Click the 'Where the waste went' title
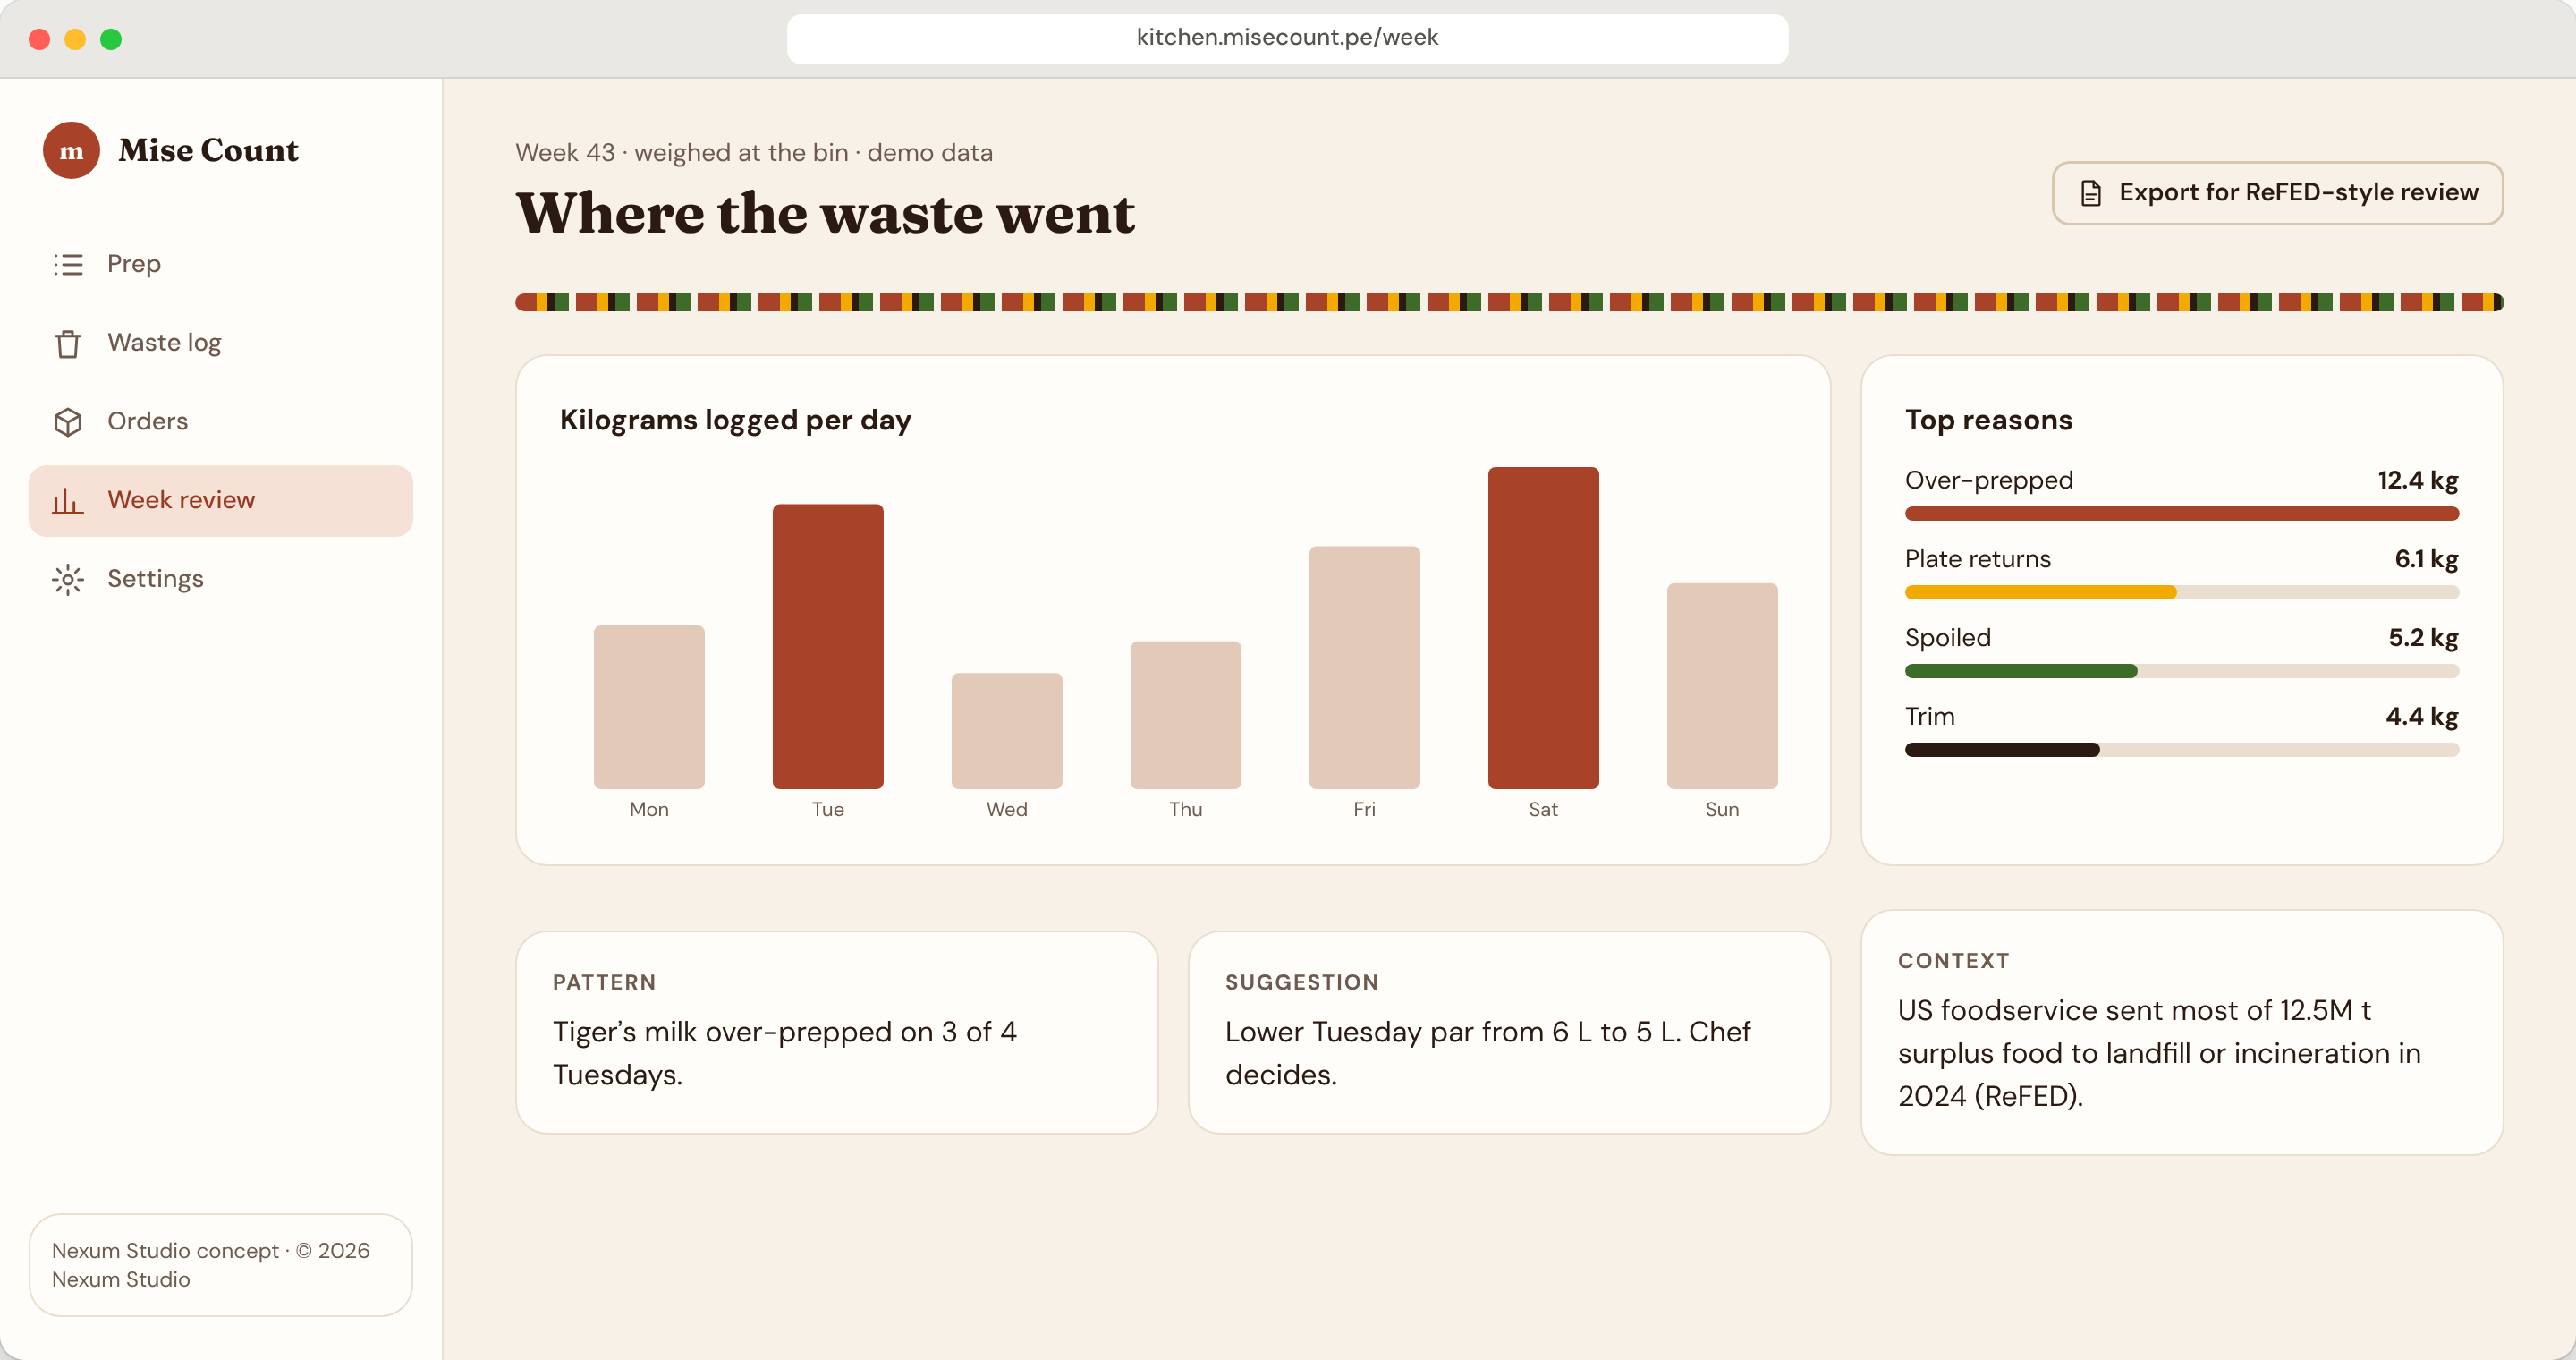 [x=825, y=213]
